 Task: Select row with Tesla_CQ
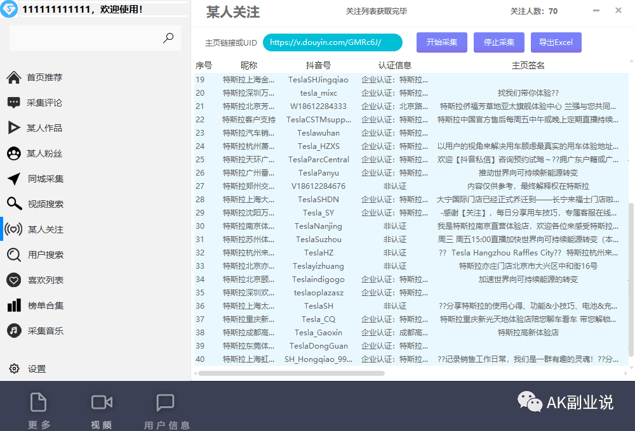(x=411, y=319)
